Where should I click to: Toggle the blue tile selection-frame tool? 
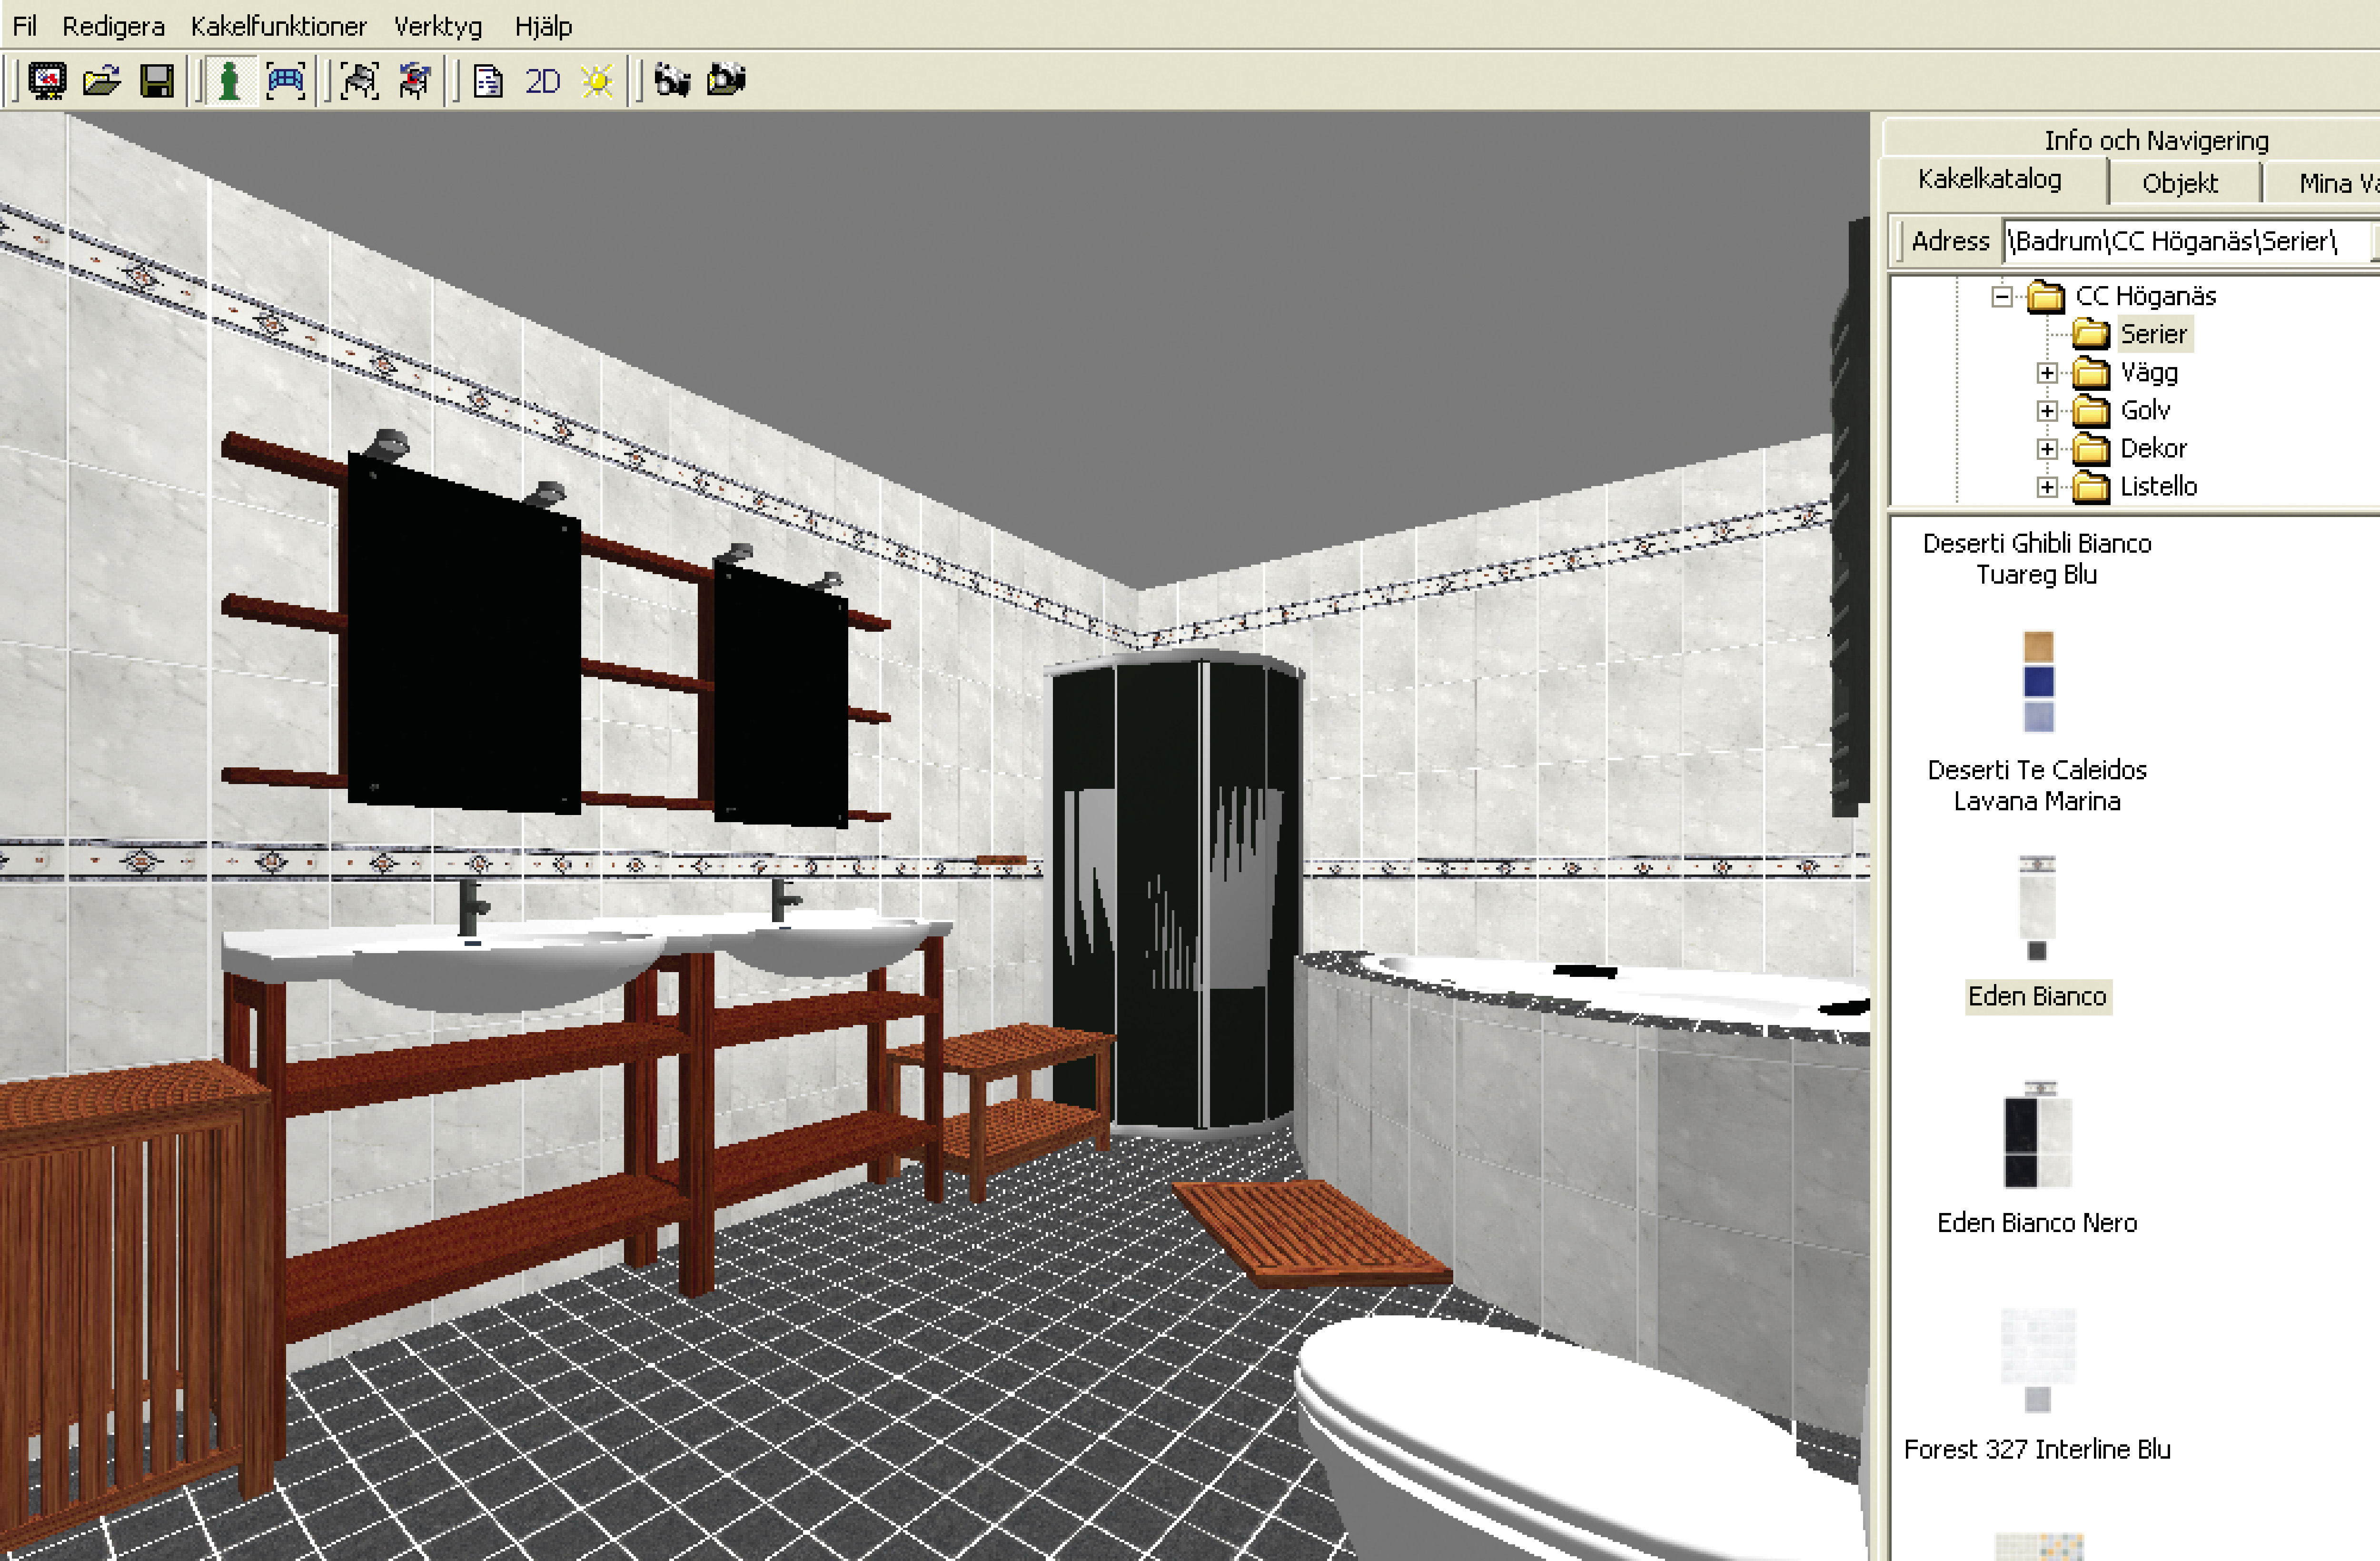286,81
